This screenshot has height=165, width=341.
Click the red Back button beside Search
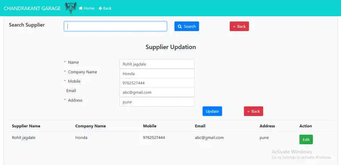[239, 26]
